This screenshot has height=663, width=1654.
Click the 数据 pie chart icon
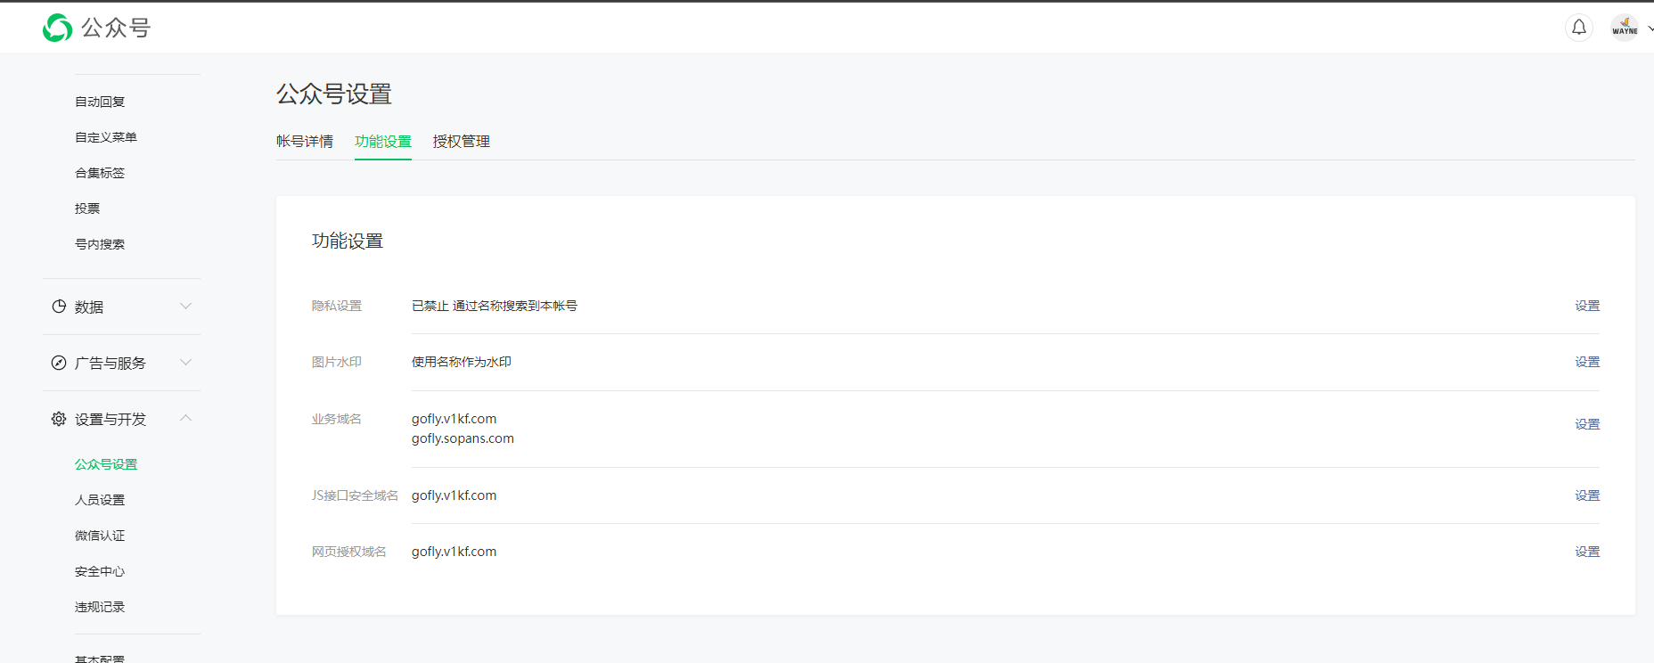[59, 307]
